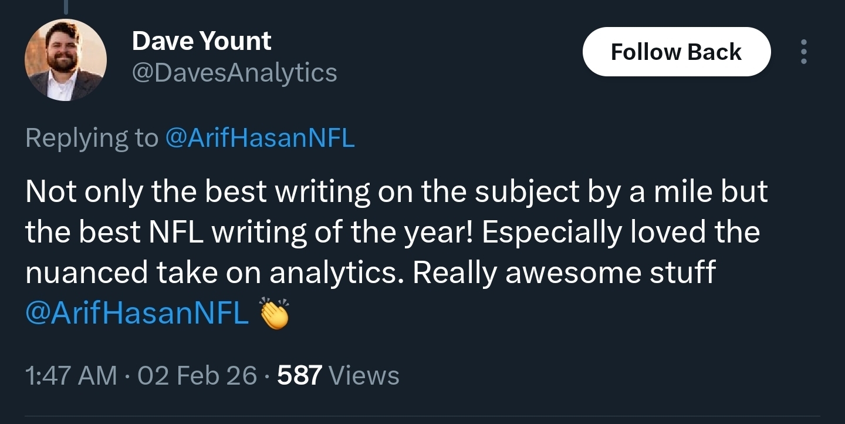Open the Dave Yount display name
The height and width of the screenshot is (424, 845).
(x=201, y=41)
